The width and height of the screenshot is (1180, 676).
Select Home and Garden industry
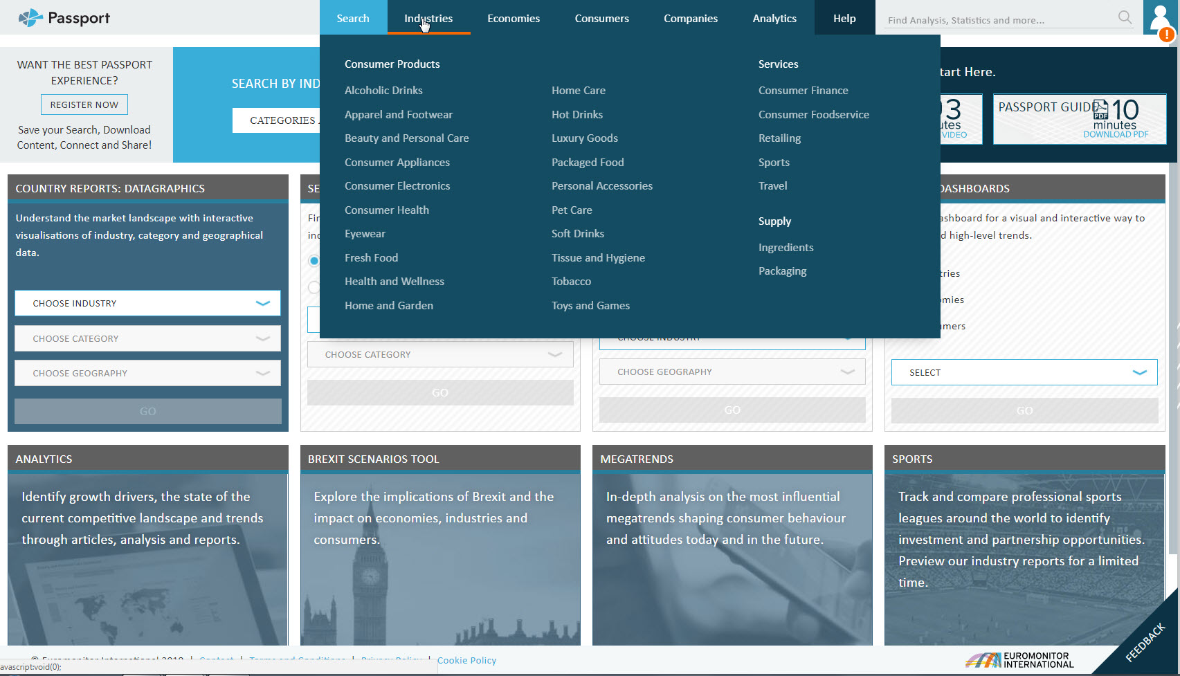click(x=389, y=306)
